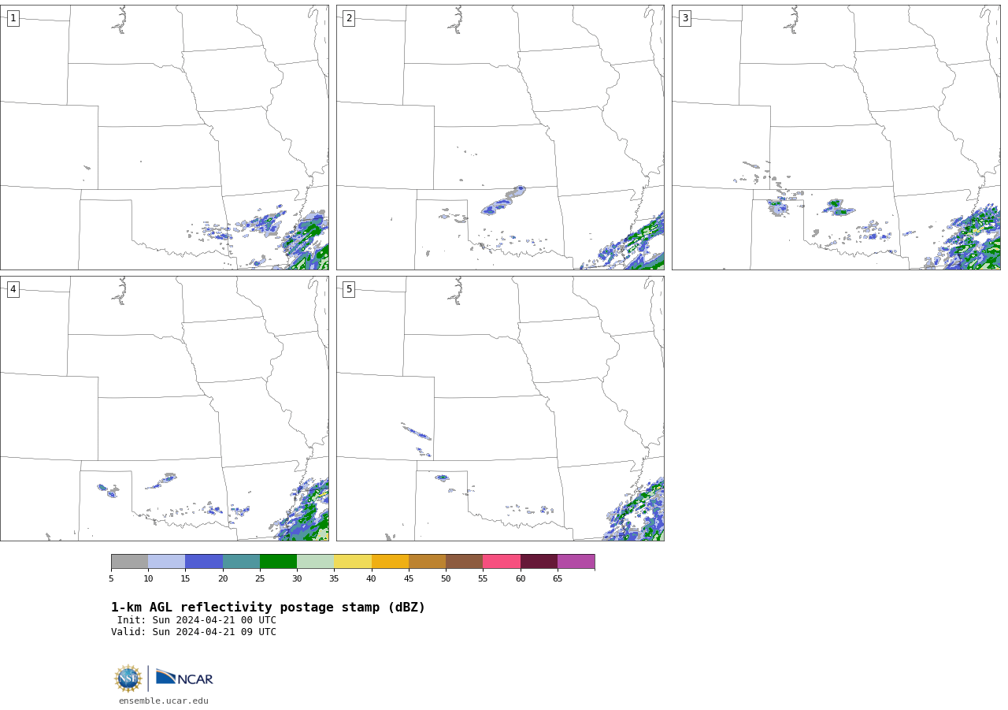Screen dimensions: 1008x710
Task: Click the tan 45-50 dBZ swatch
Action: click(x=427, y=562)
